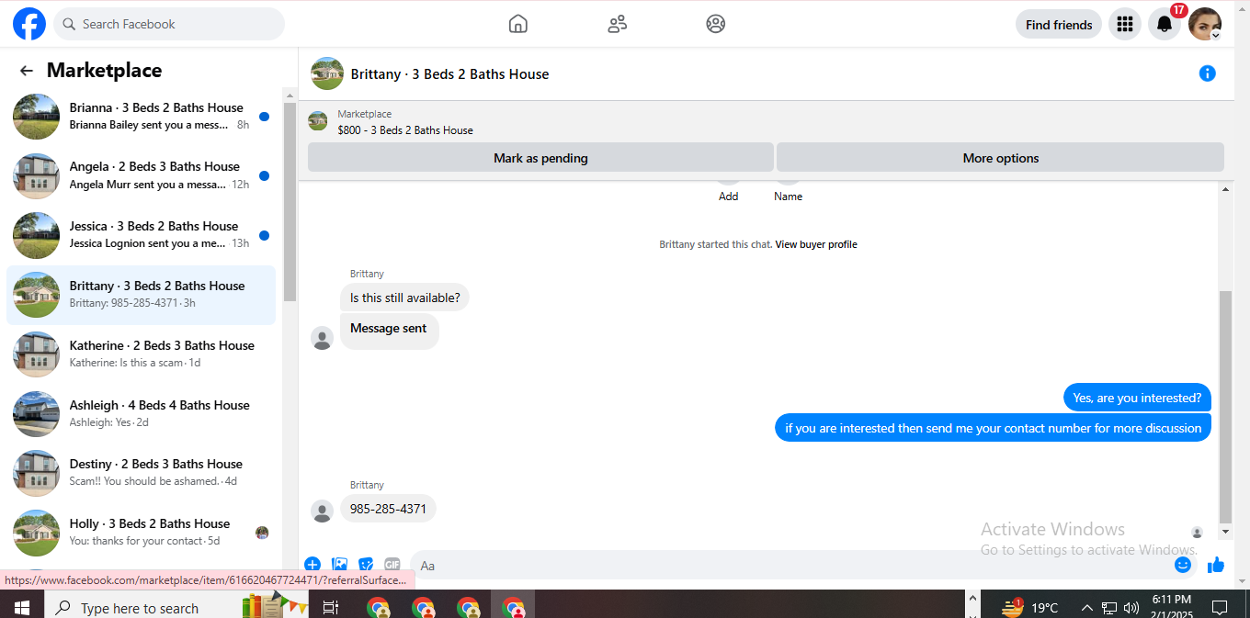
Task: Open More options
Action: coord(1000,158)
